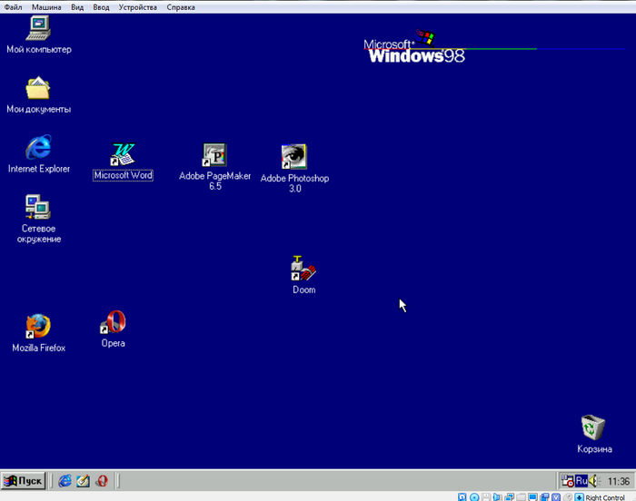Image resolution: width=636 pixels, height=501 pixels.
Task: Click the network adapters status icon
Action: [x=510, y=497]
